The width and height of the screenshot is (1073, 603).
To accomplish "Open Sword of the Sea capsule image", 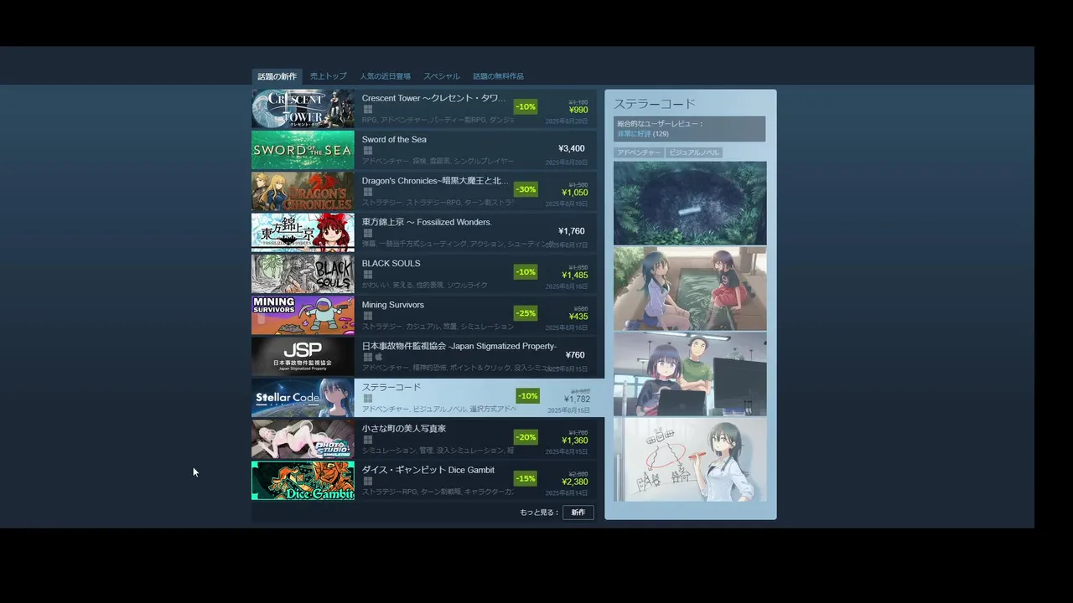I will click(303, 150).
